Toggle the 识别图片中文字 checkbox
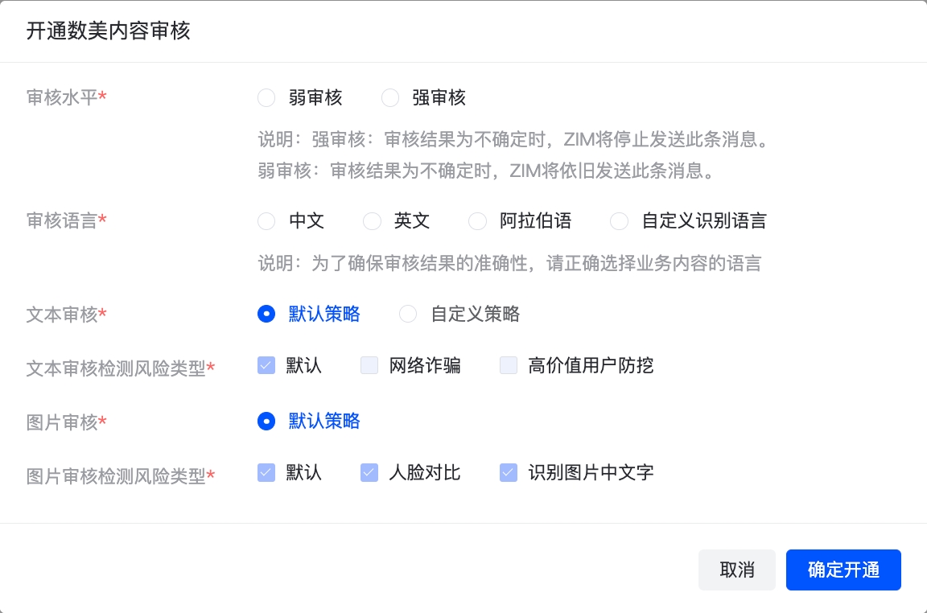 coord(509,473)
